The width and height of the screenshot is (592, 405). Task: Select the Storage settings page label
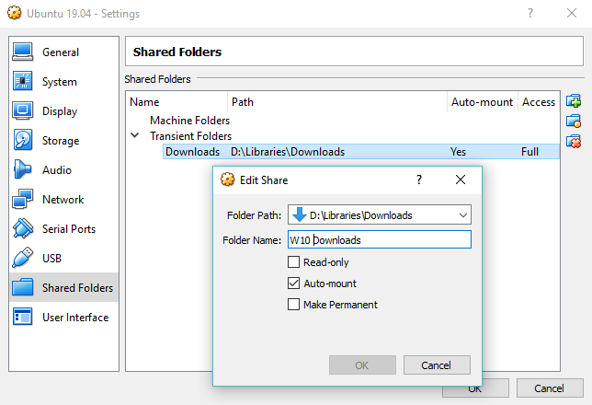(61, 141)
